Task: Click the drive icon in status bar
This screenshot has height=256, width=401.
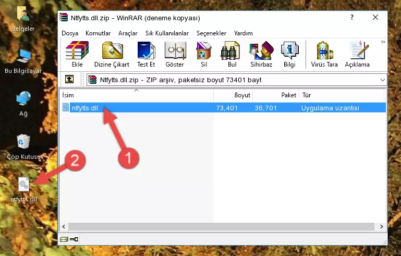Action: pyautogui.click(x=64, y=239)
